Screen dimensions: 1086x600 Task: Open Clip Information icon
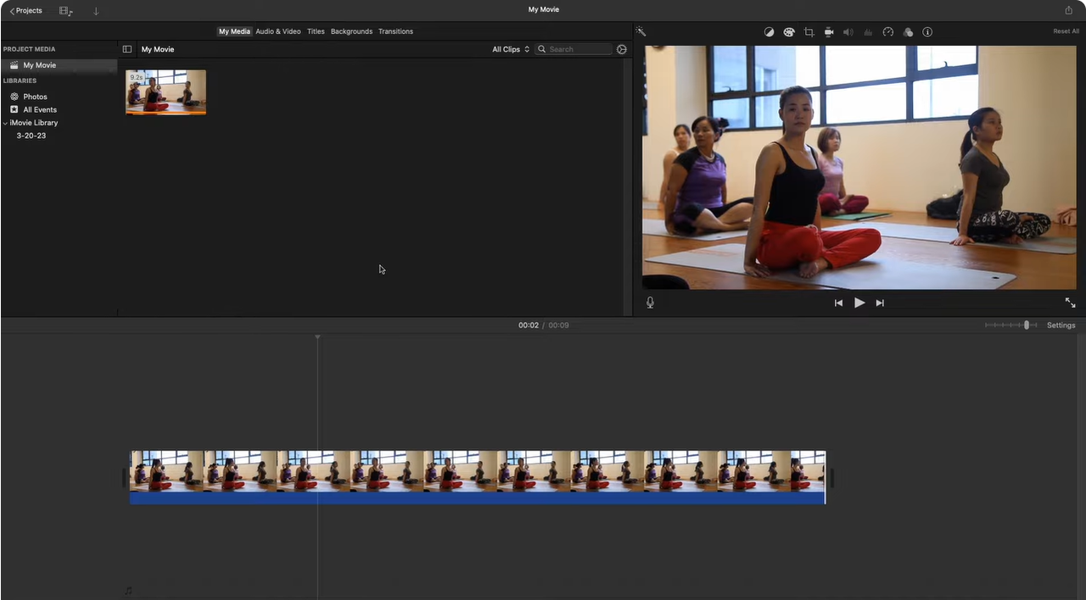tap(927, 32)
